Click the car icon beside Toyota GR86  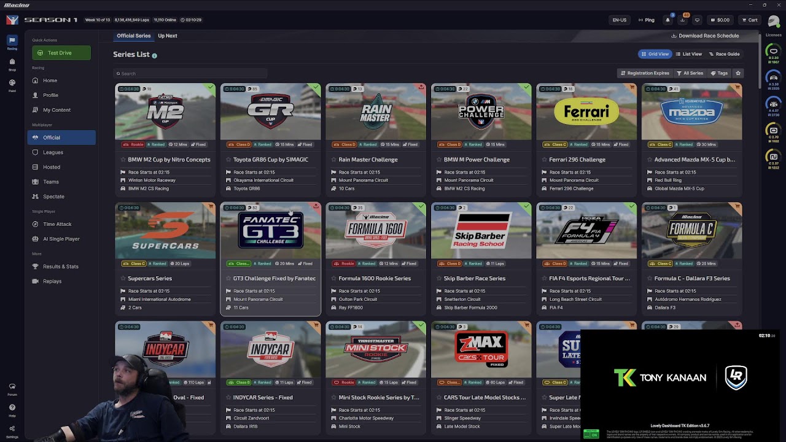click(228, 188)
